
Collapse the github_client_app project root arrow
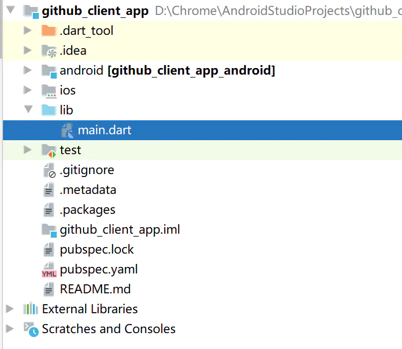point(10,10)
